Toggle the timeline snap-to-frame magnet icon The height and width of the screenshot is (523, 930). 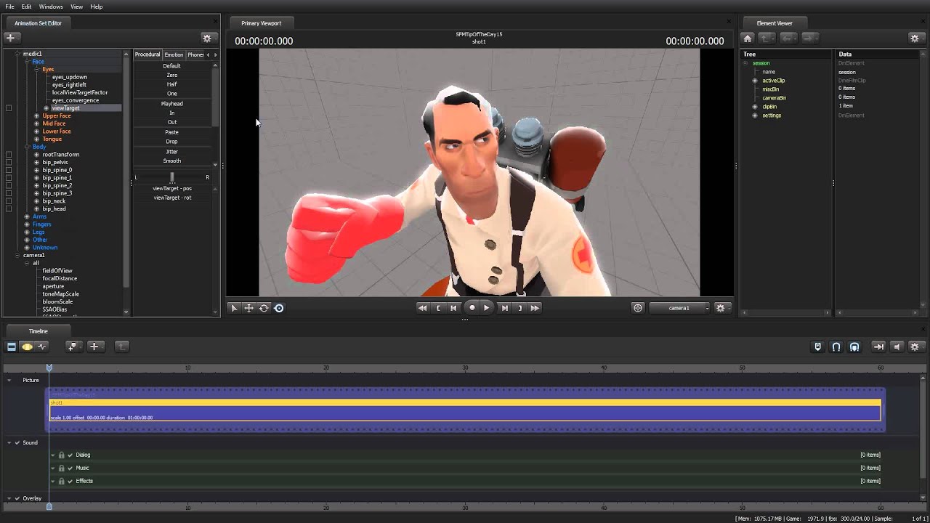(x=854, y=346)
